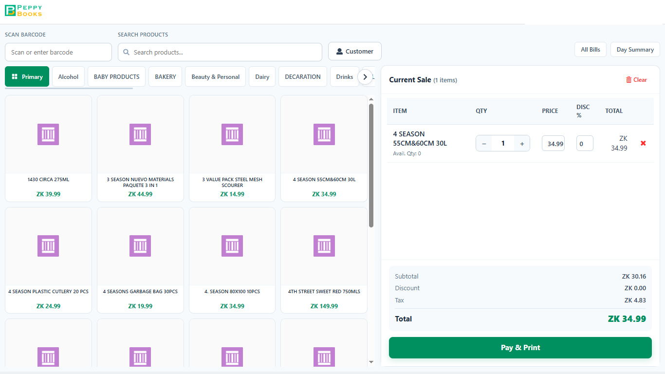The image size is (665, 374).
Task: Click the ZK 44.99 price text
Action: (140, 194)
